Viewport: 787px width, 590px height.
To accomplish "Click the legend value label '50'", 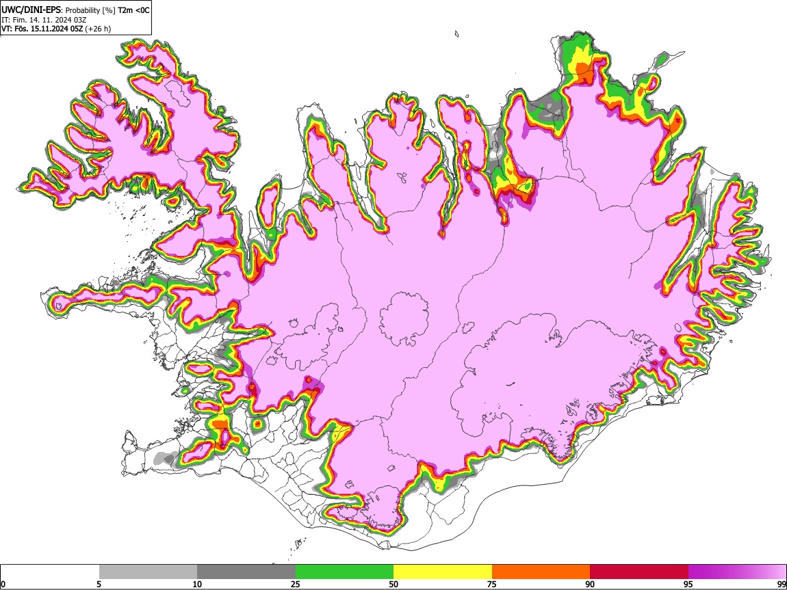I will pos(393,584).
